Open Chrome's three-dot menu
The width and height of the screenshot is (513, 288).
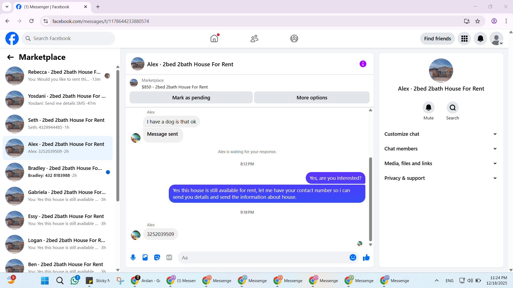click(x=506, y=21)
